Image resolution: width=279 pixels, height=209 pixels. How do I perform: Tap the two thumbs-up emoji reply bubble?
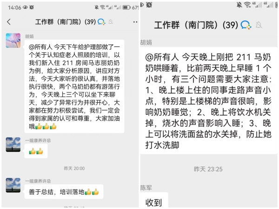[36, 151]
